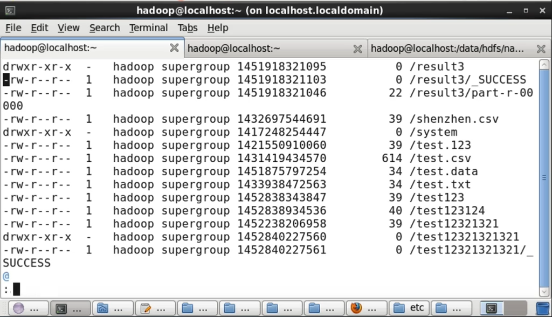The height and width of the screenshot is (317, 552).
Task: Open the Firefox taskbar entry
Action: coord(367,308)
